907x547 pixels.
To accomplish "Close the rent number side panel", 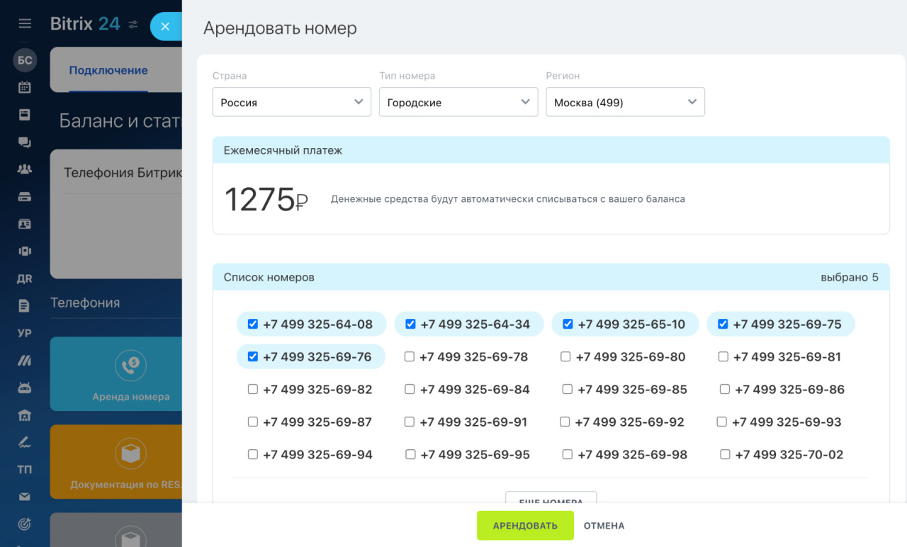I will point(165,26).
